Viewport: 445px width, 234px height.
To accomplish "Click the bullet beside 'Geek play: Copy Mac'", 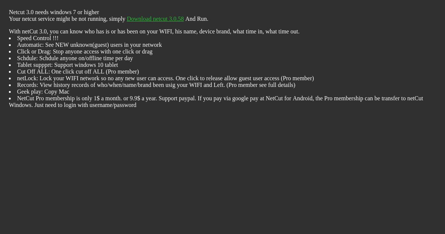I will click(10, 92).
